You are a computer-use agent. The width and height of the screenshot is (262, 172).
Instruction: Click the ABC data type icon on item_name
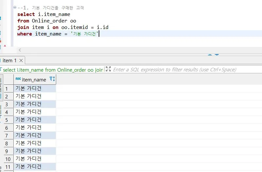point(18,79)
